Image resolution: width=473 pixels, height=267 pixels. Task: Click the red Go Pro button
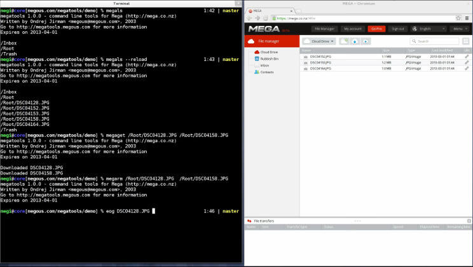376,29
